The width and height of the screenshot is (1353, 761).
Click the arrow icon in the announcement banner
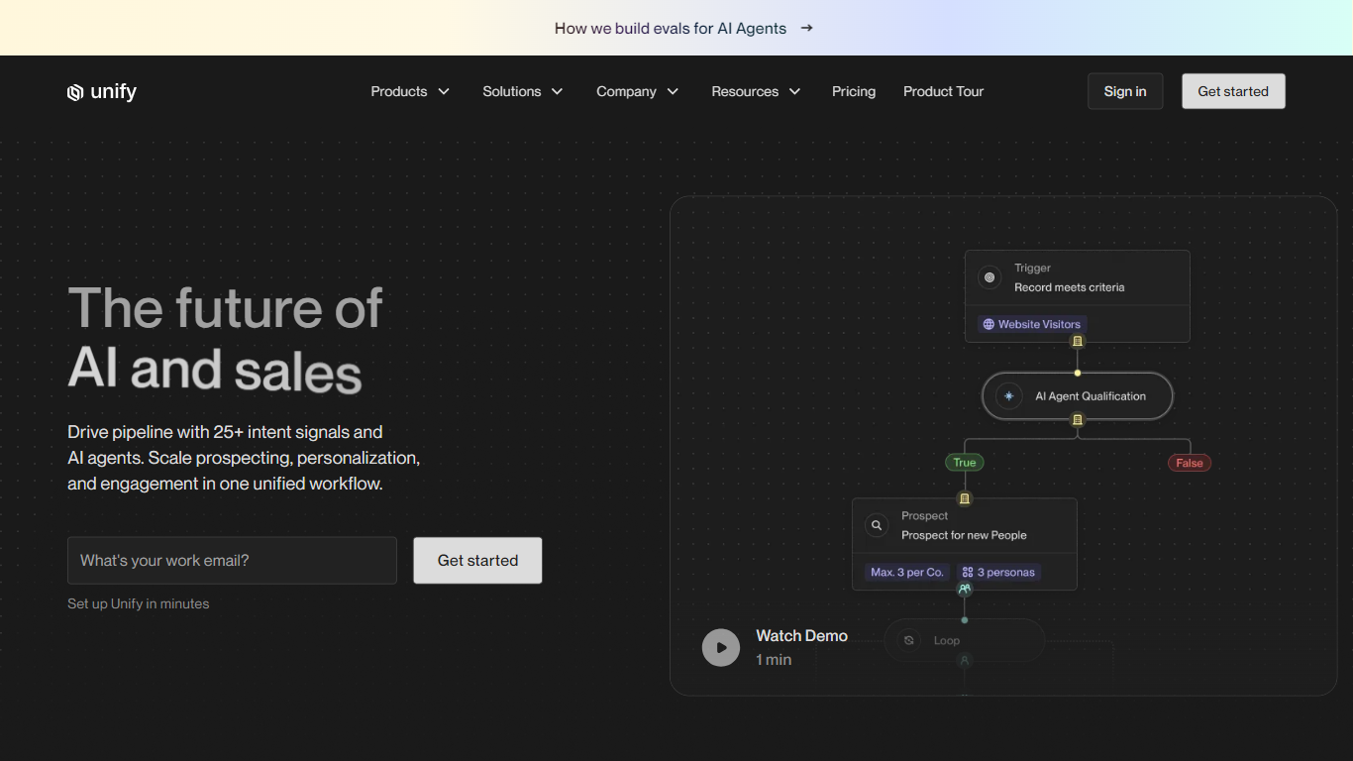(807, 28)
